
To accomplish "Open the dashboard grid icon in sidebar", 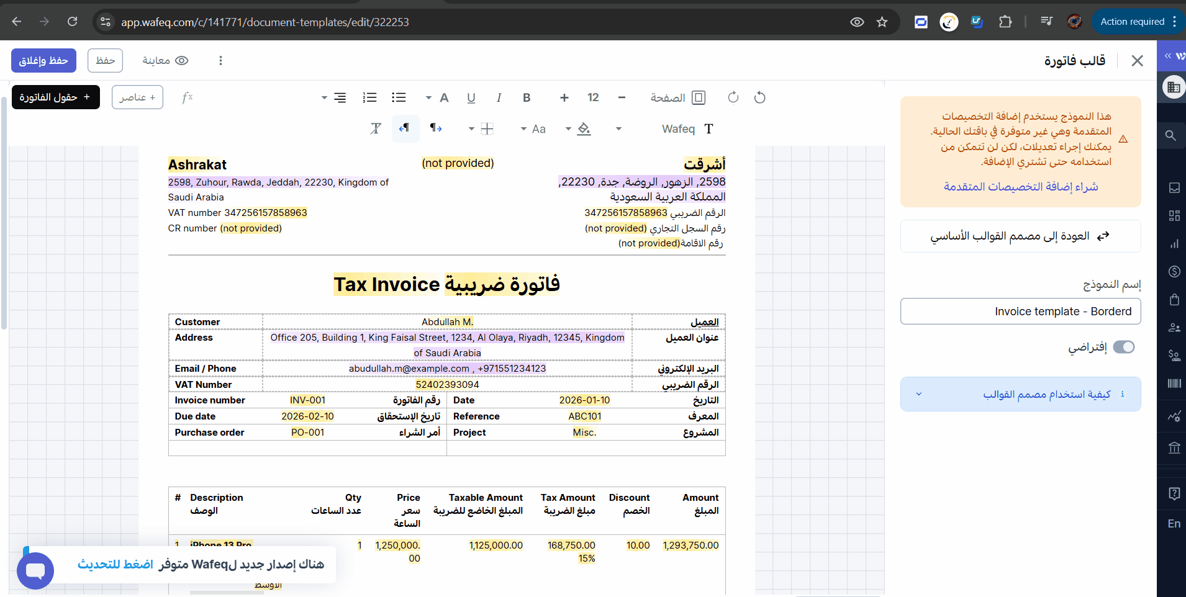I will (1174, 215).
